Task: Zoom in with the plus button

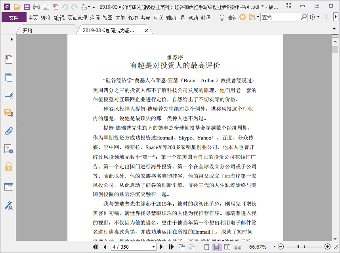Action: (x=327, y=247)
